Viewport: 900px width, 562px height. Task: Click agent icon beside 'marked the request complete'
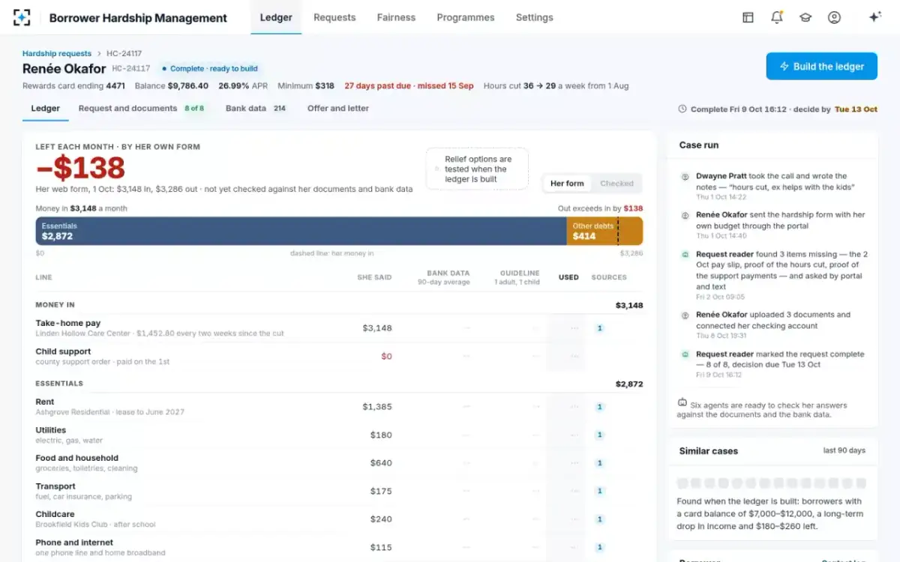click(685, 354)
